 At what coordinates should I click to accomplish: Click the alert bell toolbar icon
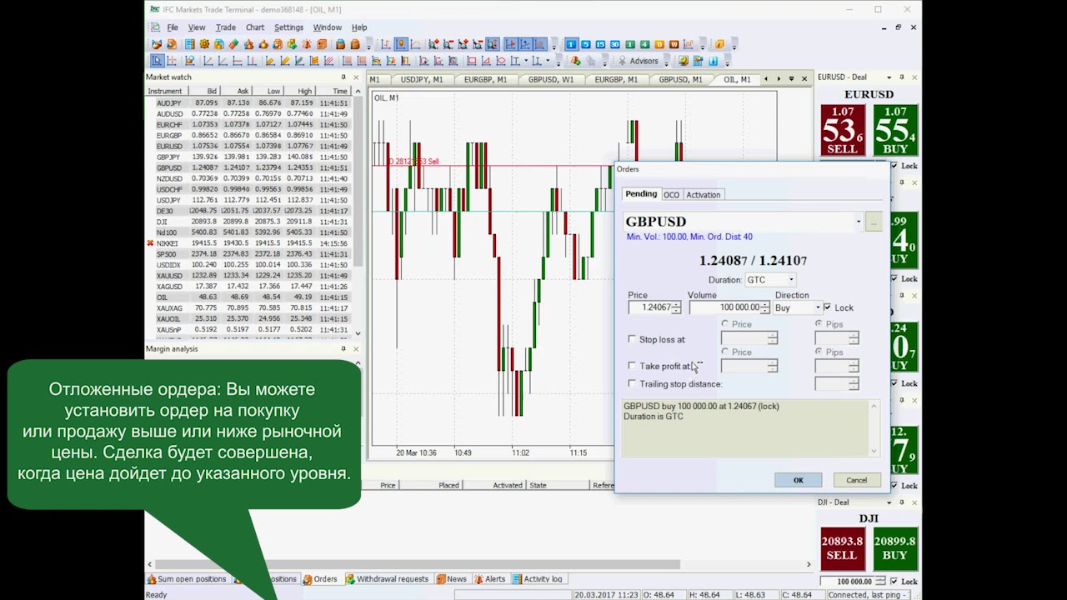click(307, 44)
